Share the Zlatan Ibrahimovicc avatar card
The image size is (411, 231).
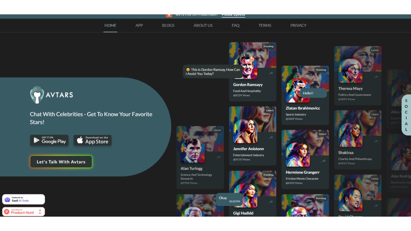[x=323, y=97]
